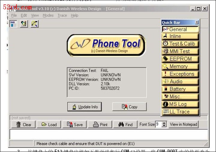Decrease font size with down arrow
The image size is (216, 152).
coord(164,126)
